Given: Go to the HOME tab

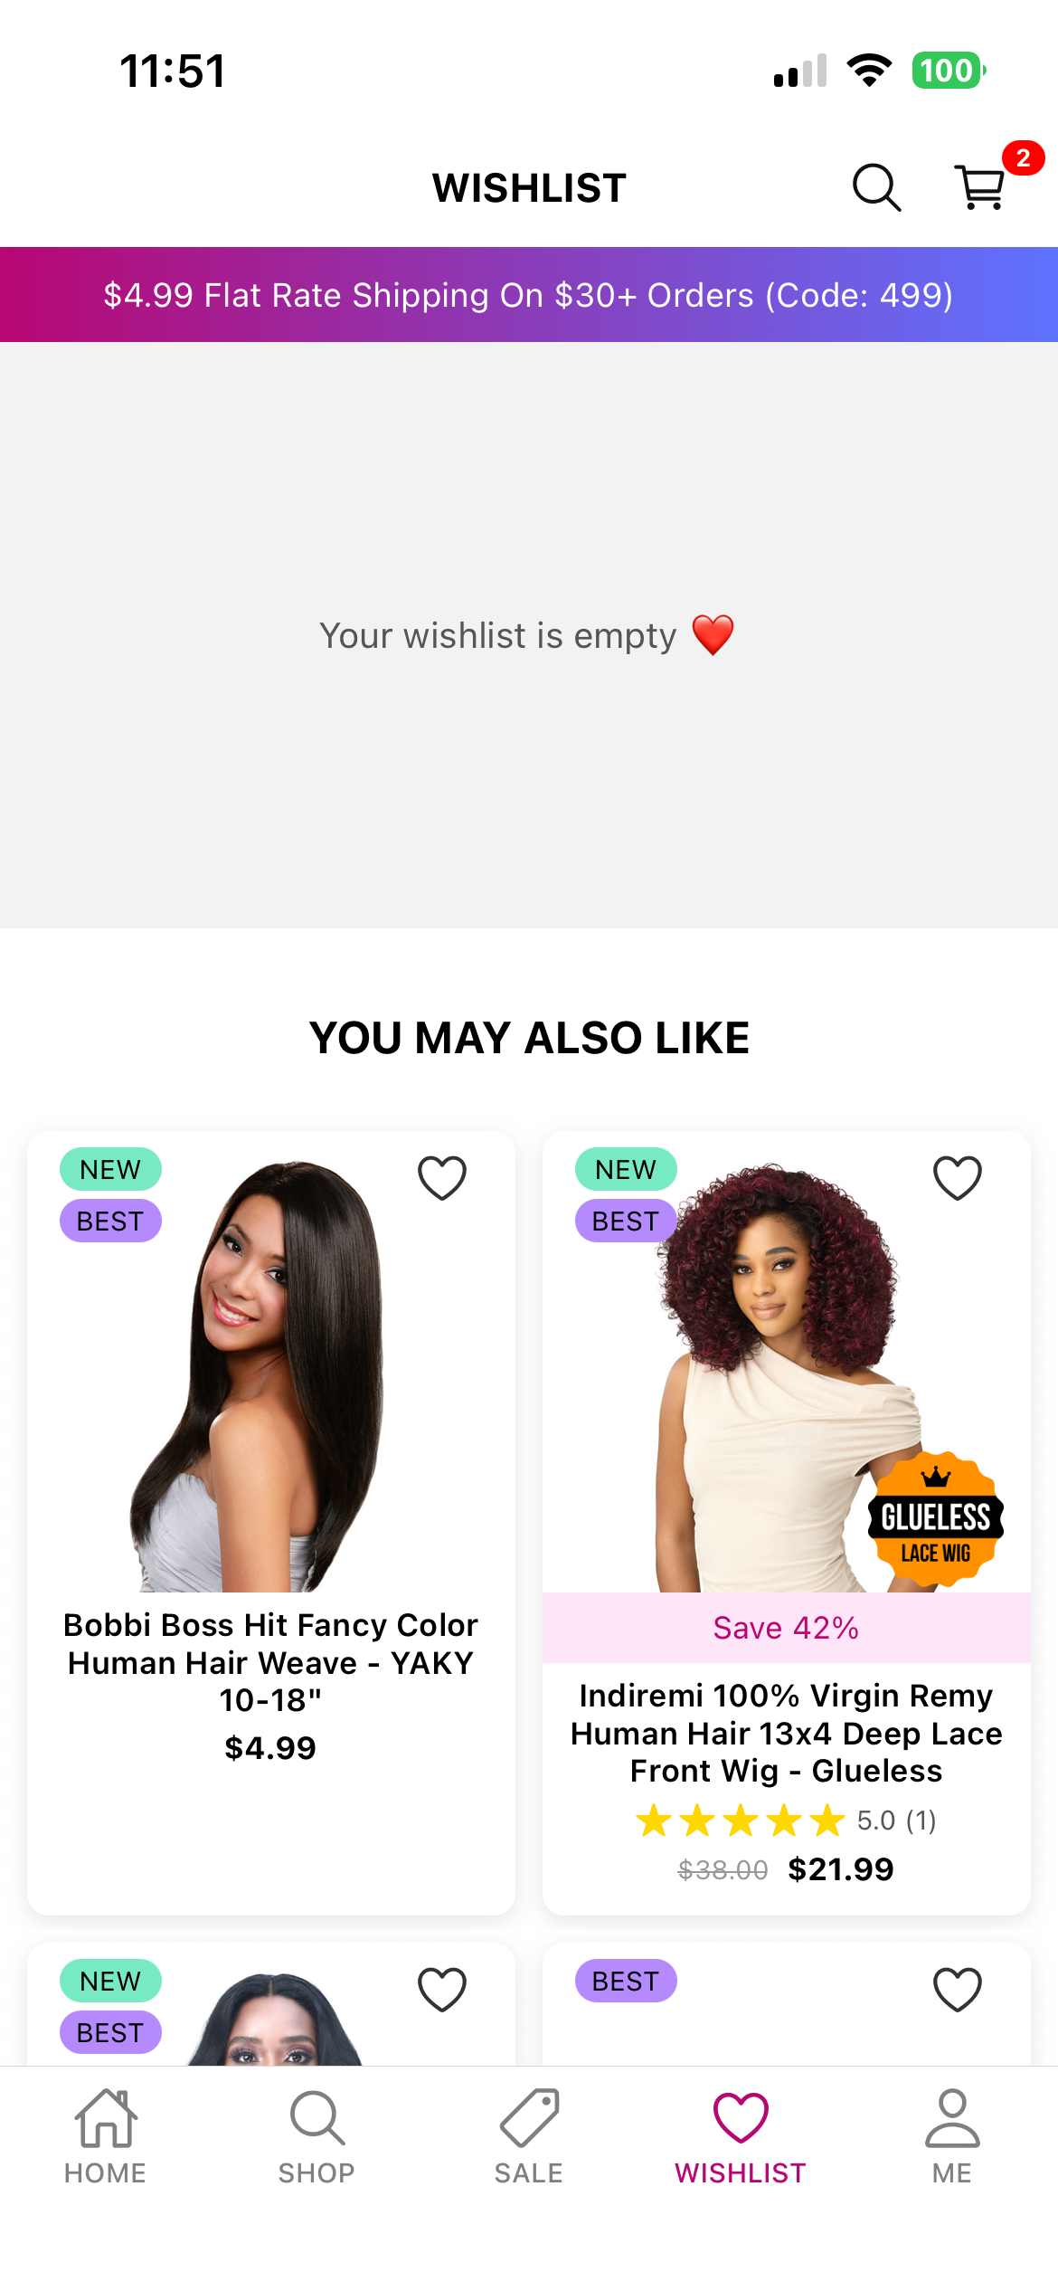Looking at the screenshot, I should click(x=106, y=2137).
